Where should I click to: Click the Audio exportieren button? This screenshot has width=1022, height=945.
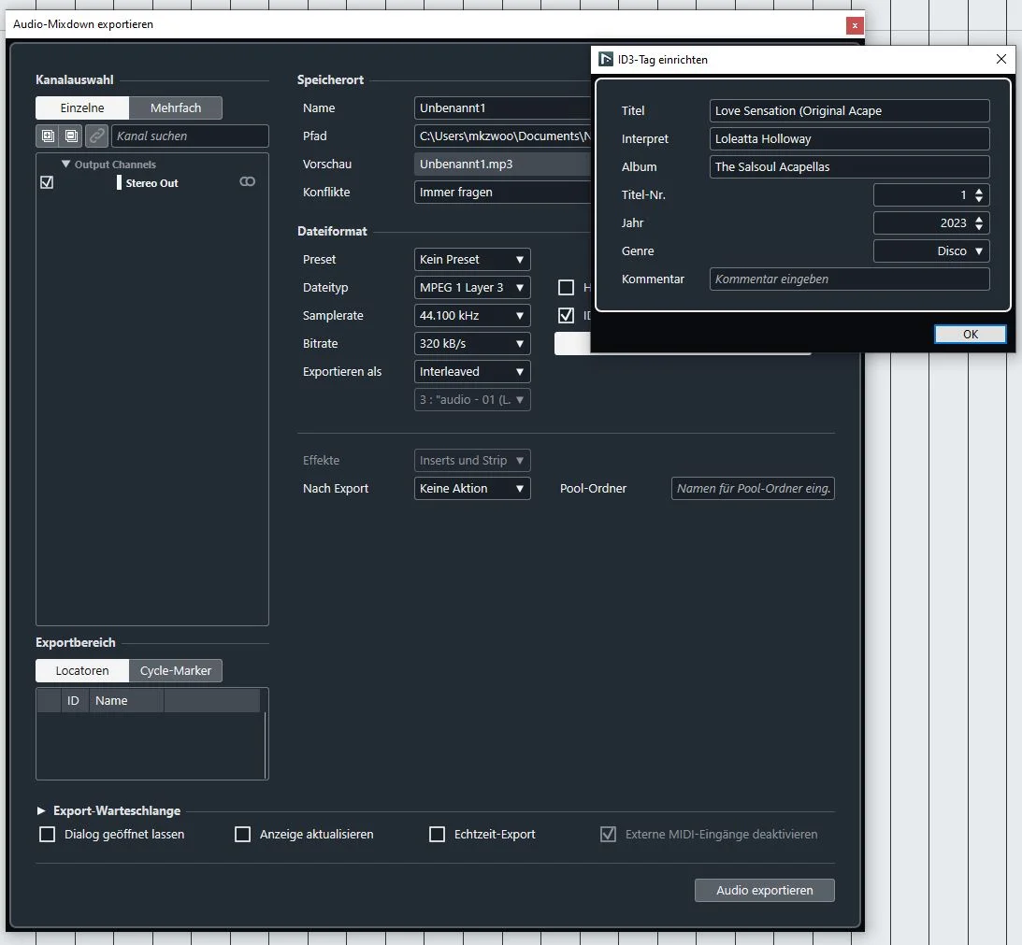click(765, 890)
